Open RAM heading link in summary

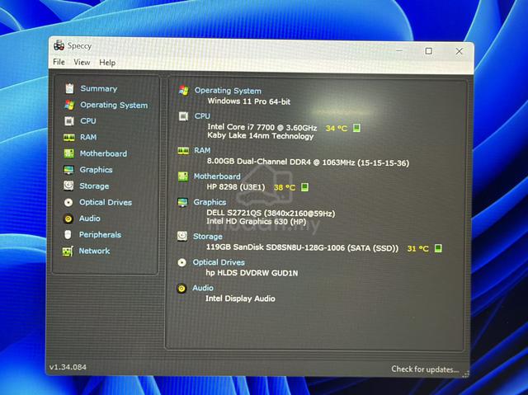[202, 150]
